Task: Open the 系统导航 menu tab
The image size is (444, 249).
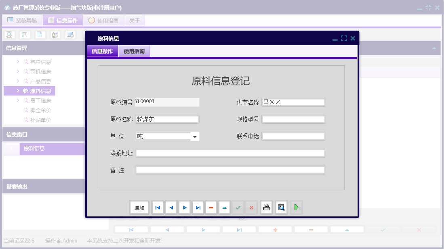Action: pyautogui.click(x=22, y=20)
